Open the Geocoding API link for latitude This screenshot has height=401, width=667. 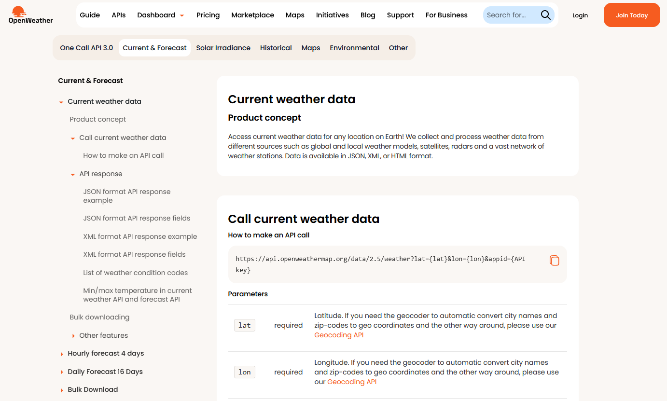coord(339,335)
